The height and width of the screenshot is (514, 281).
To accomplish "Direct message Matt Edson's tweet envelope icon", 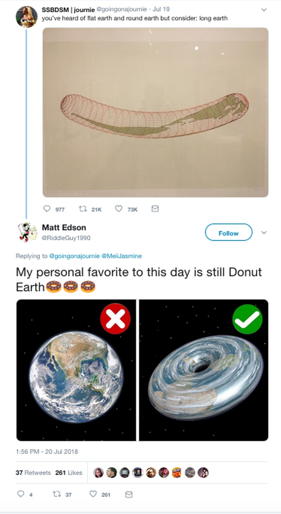I will click(129, 494).
